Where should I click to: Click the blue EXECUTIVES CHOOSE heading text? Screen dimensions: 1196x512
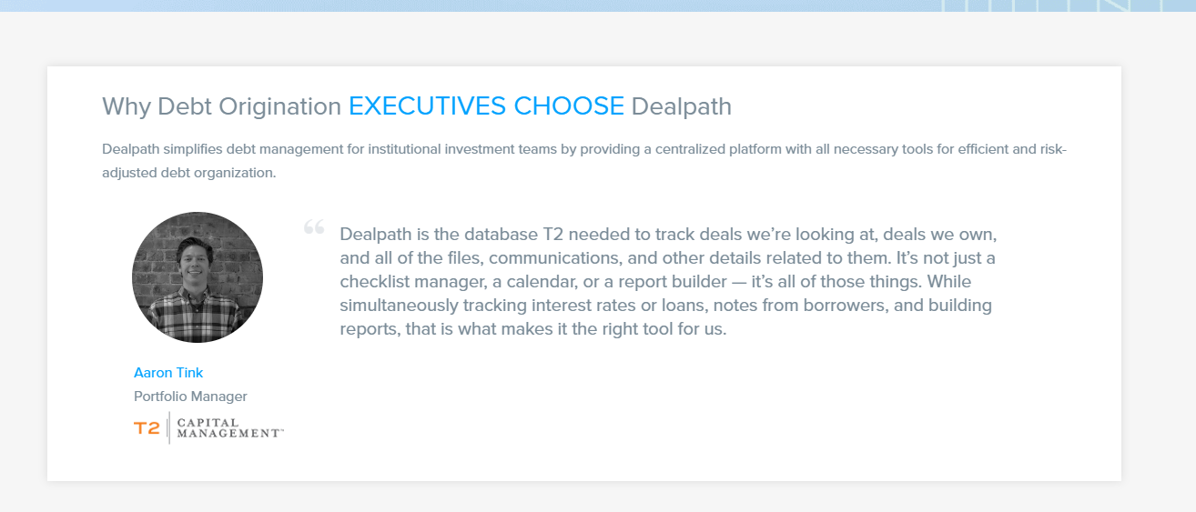click(486, 106)
